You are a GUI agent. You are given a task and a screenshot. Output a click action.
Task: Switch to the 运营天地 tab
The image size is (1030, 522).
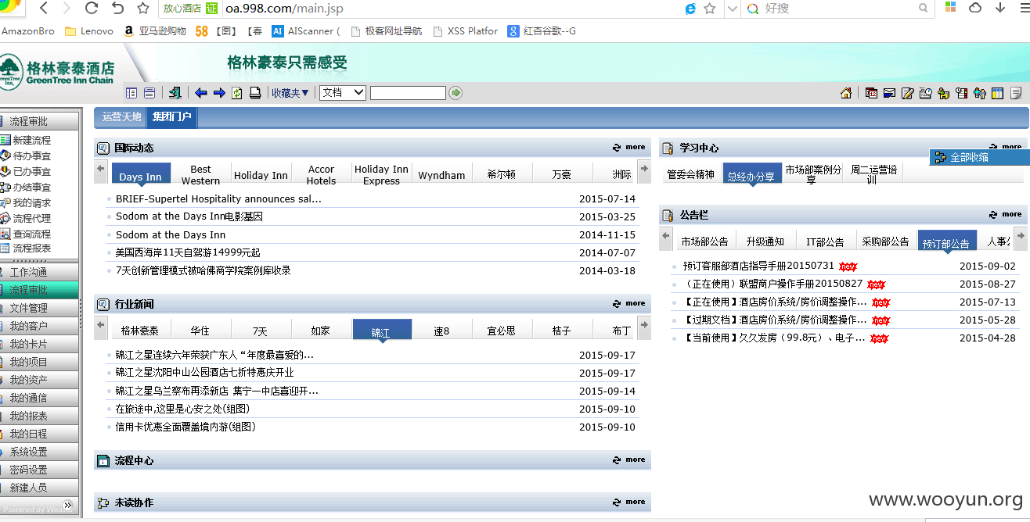pyautogui.click(x=122, y=116)
